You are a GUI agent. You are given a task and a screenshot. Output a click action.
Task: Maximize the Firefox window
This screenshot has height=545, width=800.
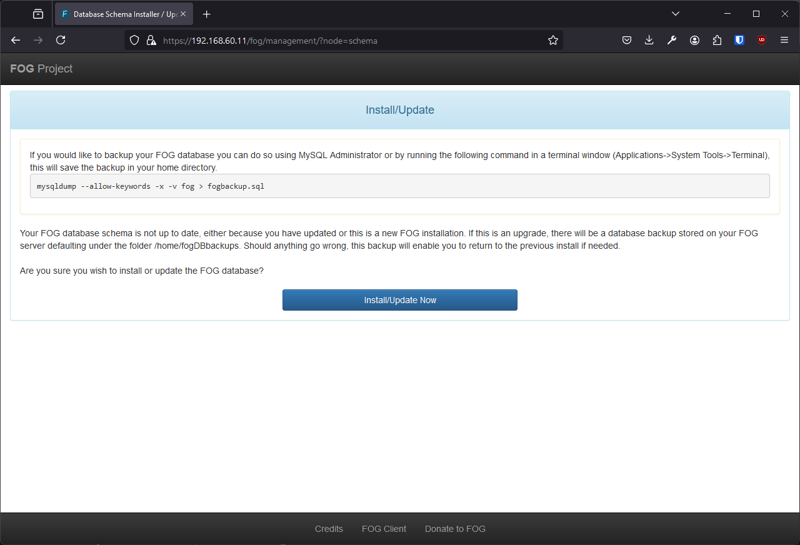pos(756,14)
